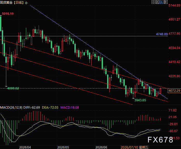Toggle the blue highlighted axis play icon
Viewport: 181px width, 149px height.
pyautogui.click(x=162, y=2)
